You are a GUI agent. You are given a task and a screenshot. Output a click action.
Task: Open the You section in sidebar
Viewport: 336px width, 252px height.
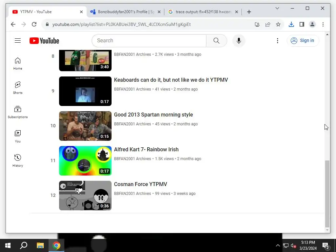(18, 136)
